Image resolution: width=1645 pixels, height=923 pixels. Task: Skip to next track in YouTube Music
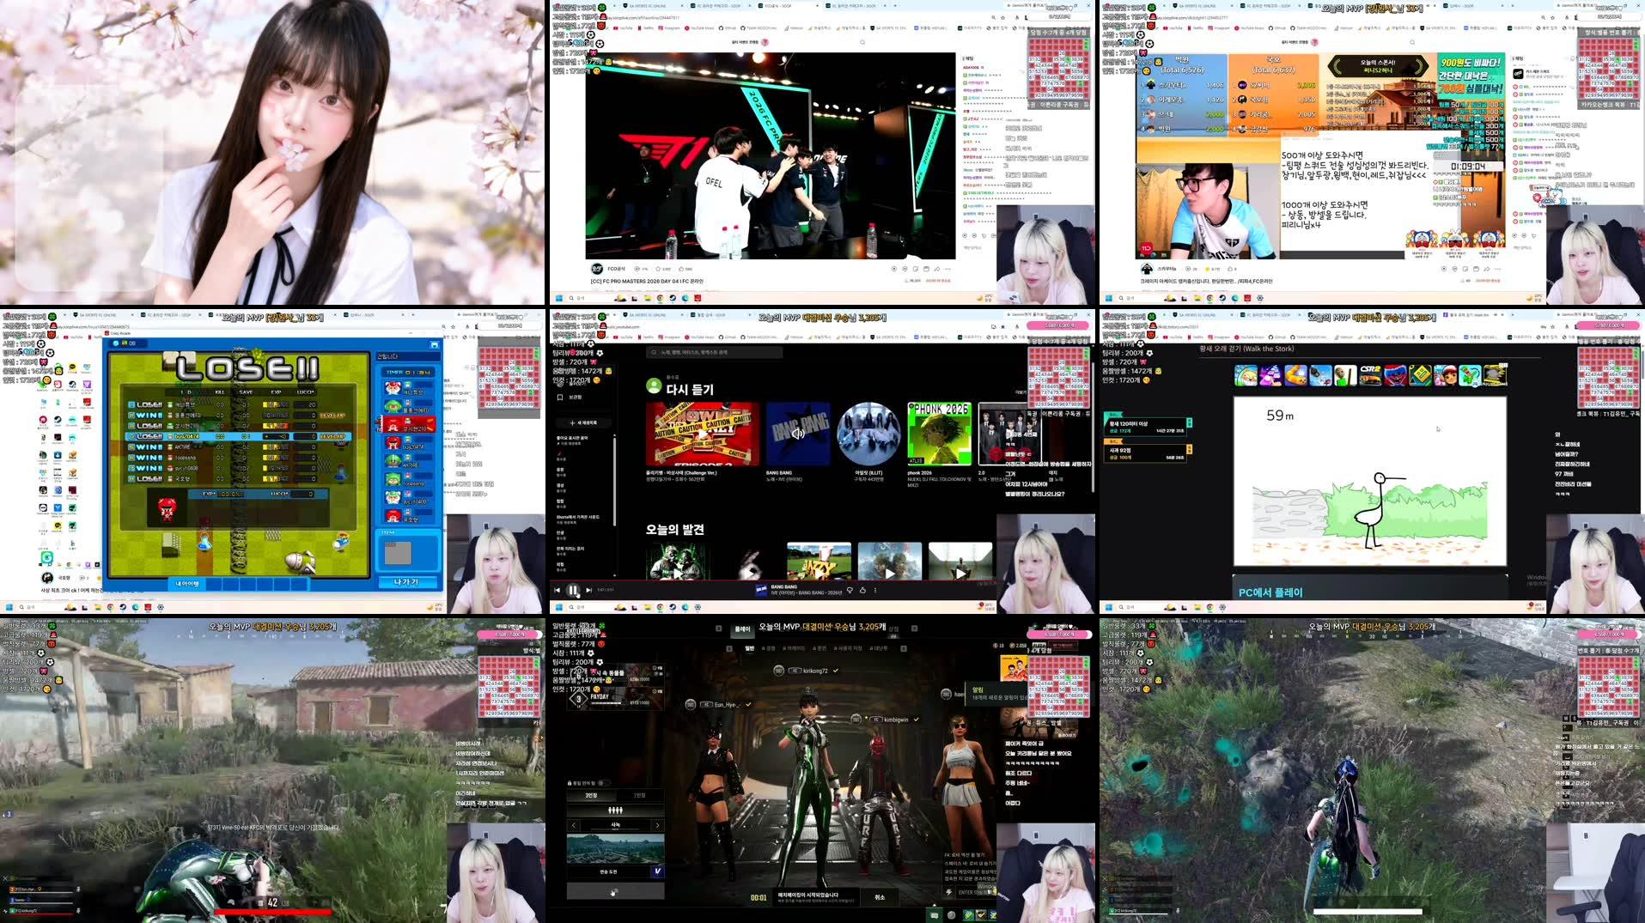(588, 591)
